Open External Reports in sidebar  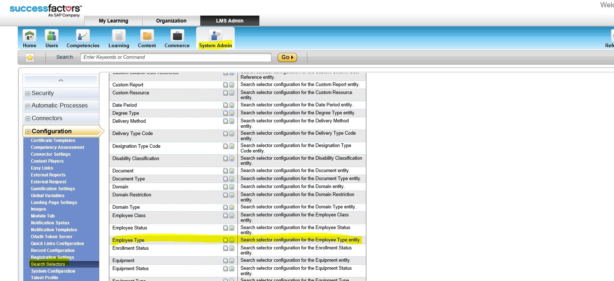coord(48,175)
